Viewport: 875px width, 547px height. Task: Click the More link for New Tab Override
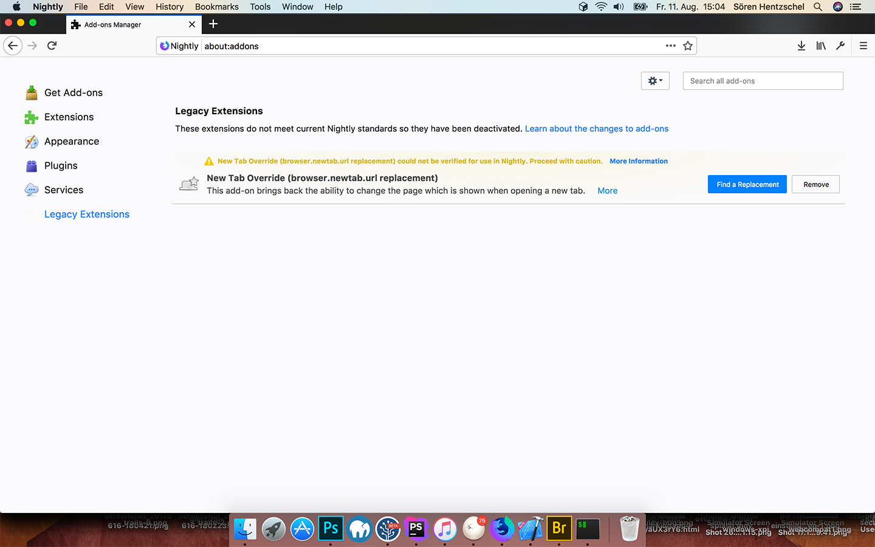608,191
